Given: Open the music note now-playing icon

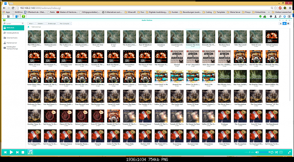Looking at the screenshot, I should coord(30,152).
